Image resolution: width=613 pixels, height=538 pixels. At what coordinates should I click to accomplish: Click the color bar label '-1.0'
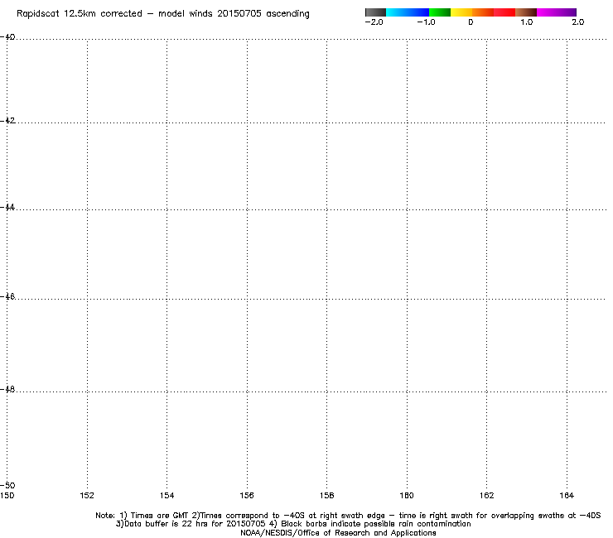pyautogui.click(x=426, y=22)
